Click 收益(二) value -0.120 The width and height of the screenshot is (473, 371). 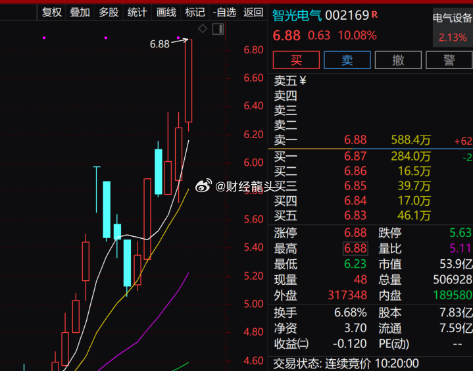[x=350, y=344]
